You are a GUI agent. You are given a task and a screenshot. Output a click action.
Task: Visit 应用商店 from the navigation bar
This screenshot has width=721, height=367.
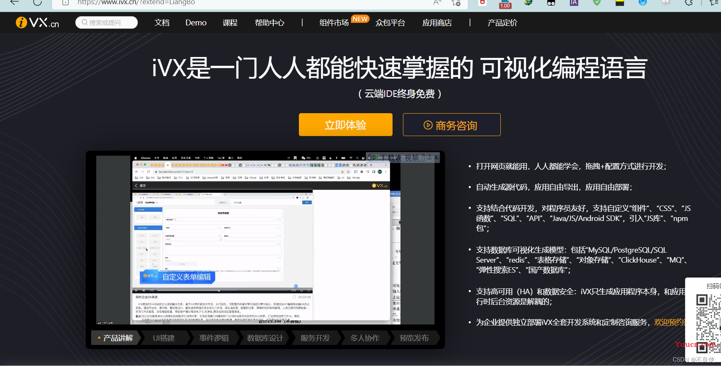coord(437,22)
